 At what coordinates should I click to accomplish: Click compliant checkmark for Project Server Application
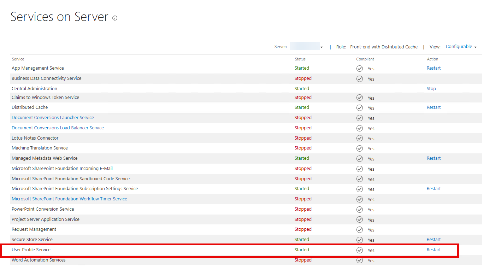(x=360, y=220)
